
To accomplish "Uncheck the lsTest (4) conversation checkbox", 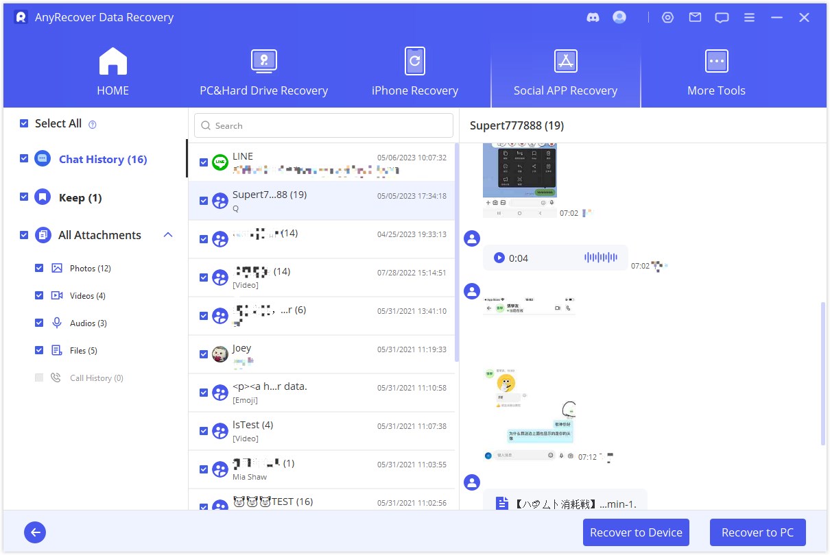I will [x=204, y=431].
